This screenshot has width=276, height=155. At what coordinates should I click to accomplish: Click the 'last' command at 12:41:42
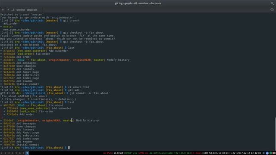71,102
